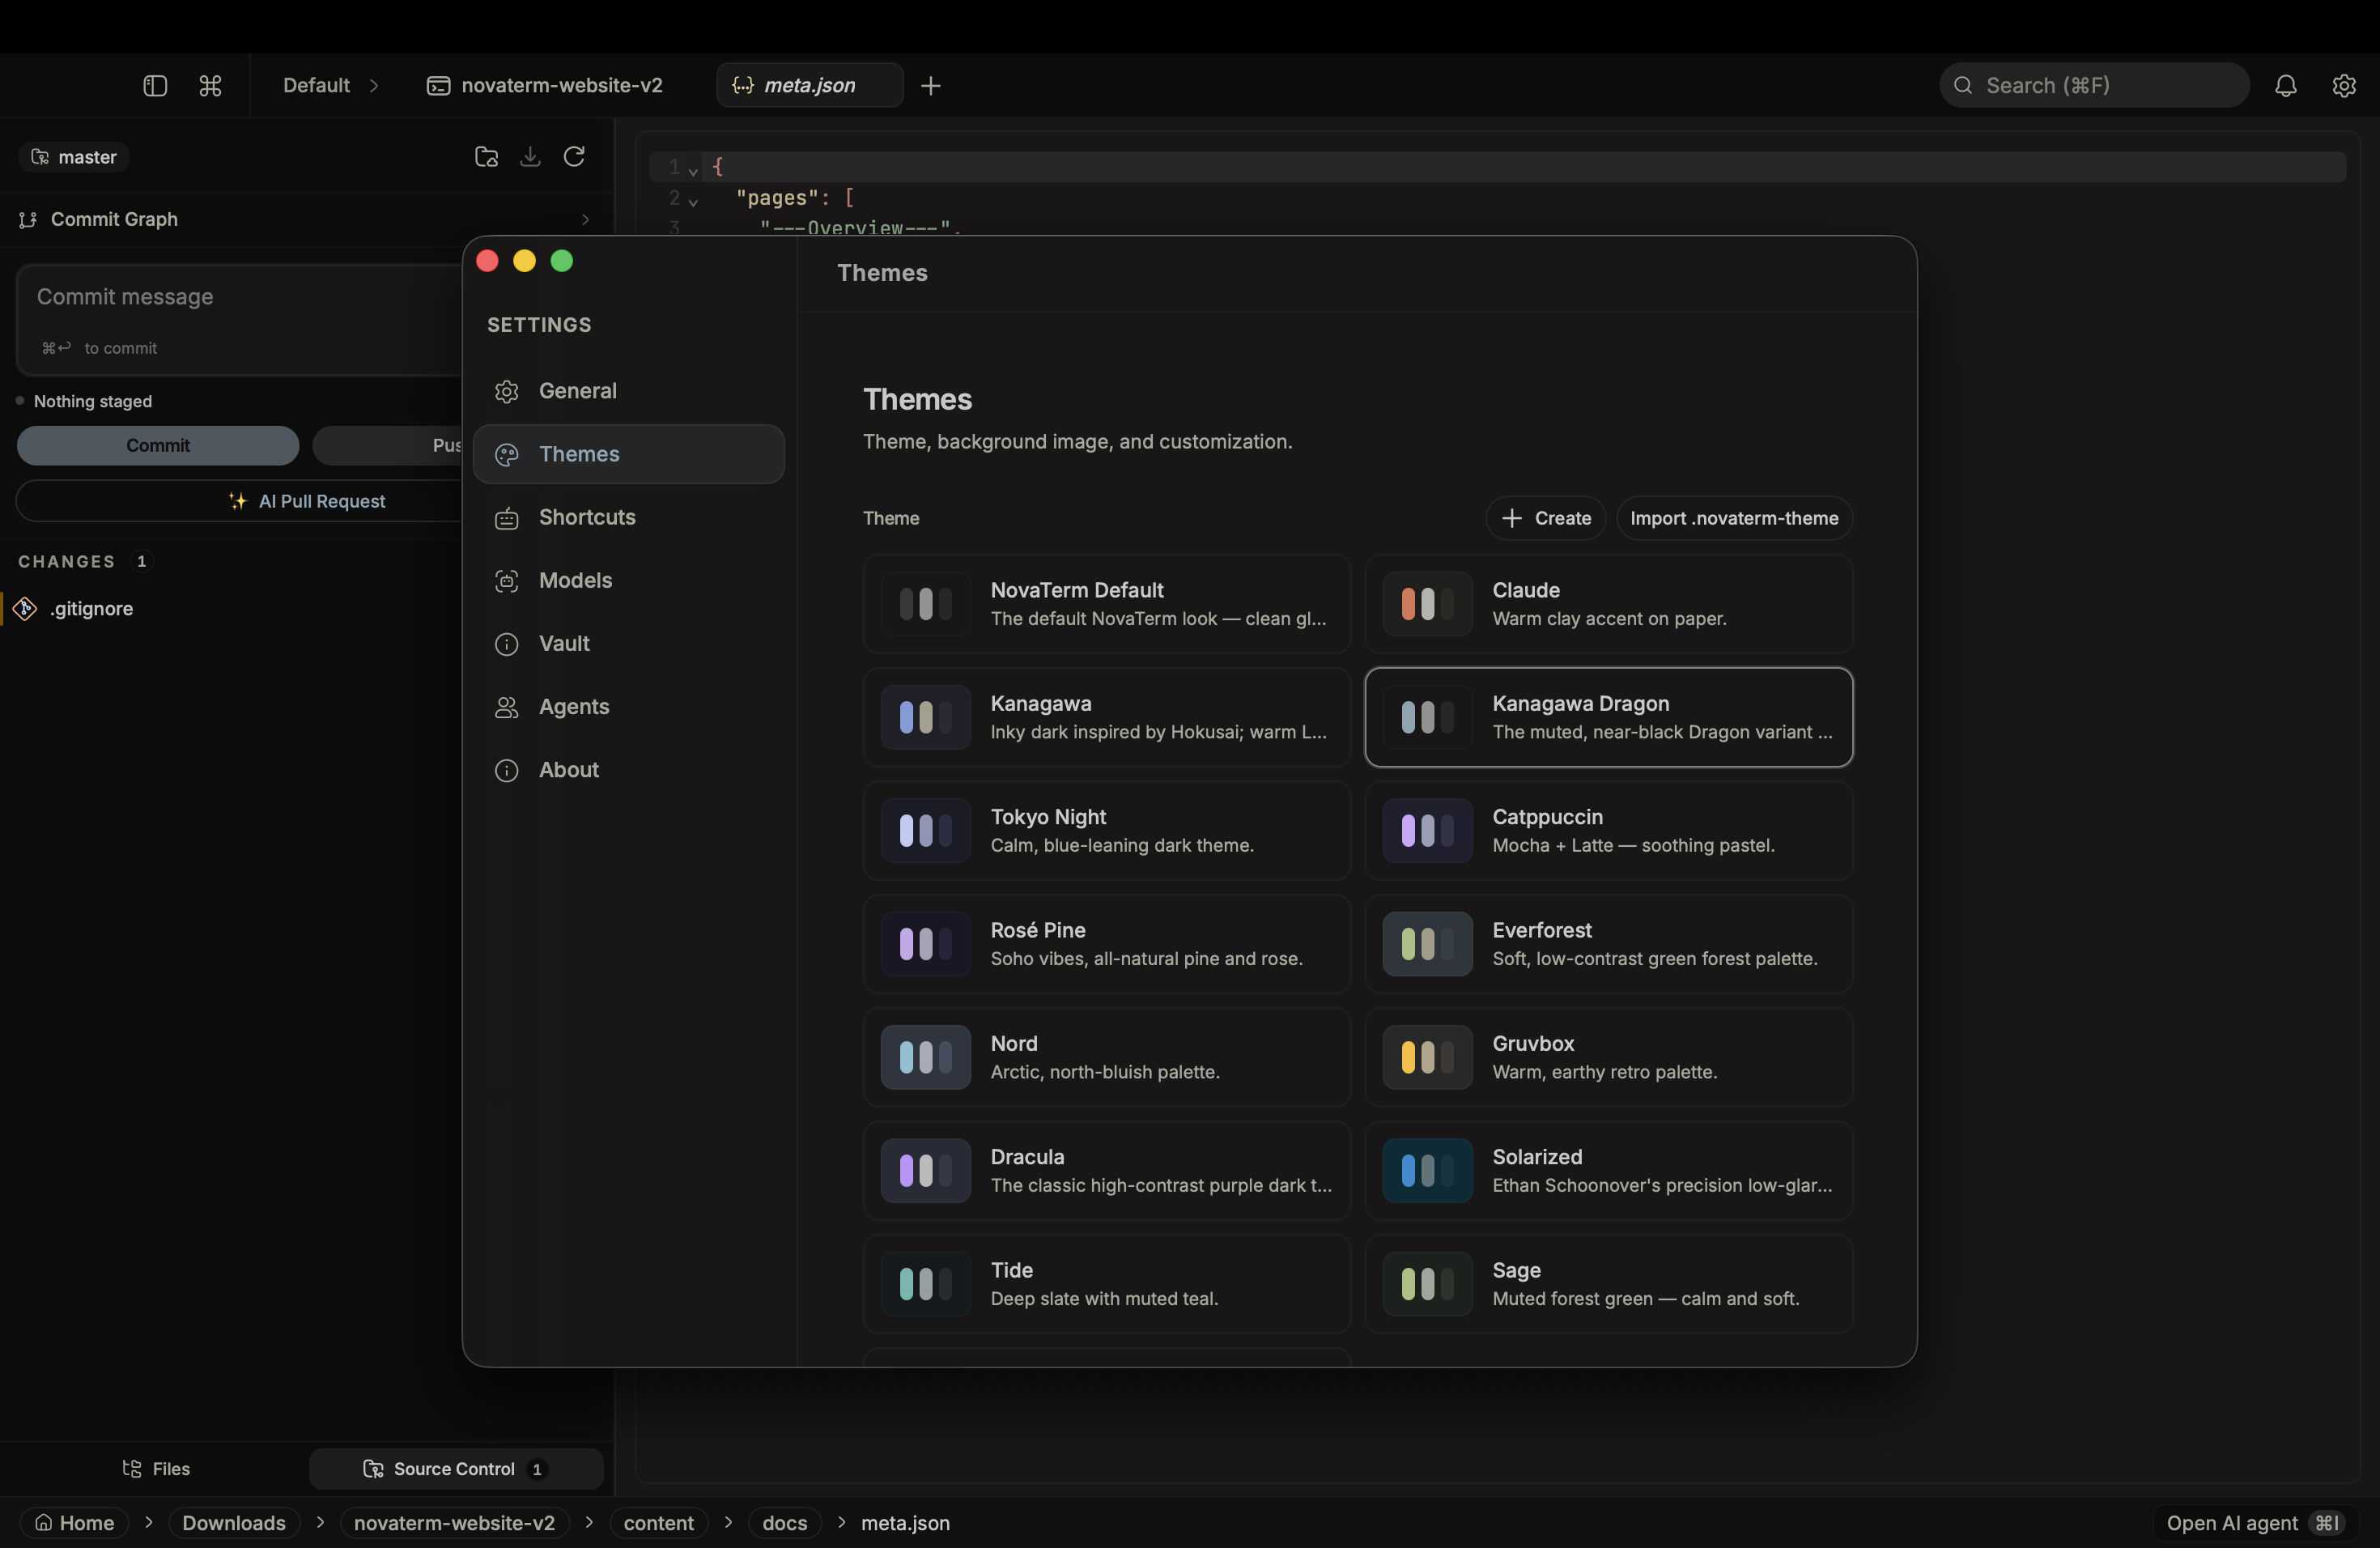Click Import .novaterm-theme button
2380x1548 pixels.
[x=1734, y=518]
